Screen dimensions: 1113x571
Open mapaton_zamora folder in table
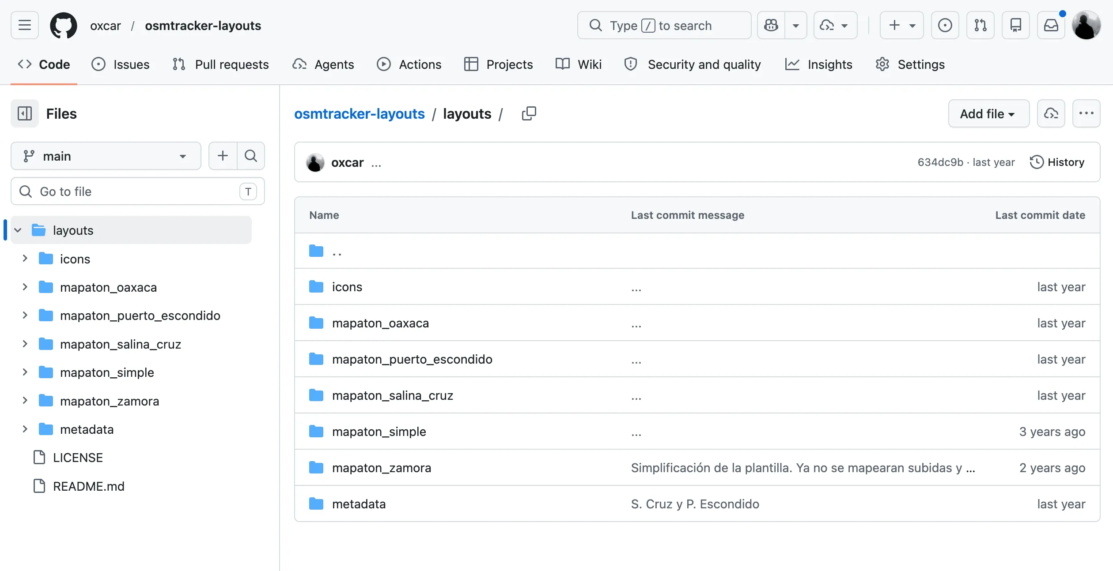pyautogui.click(x=382, y=468)
